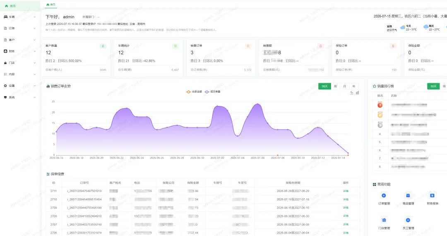Click the lowest chart point near 2026-07-14

(348, 153)
